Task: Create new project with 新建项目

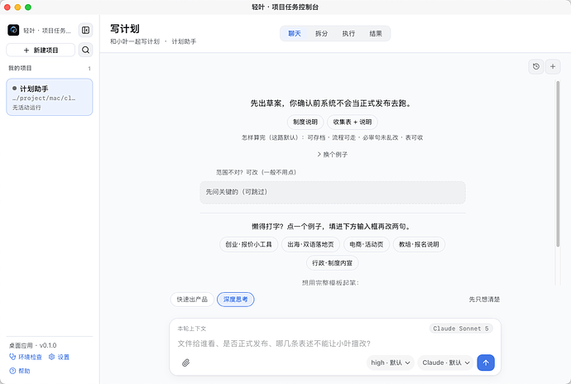Action: tap(41, 50)
